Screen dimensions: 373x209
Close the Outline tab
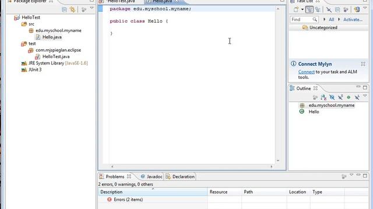(315, 88)
